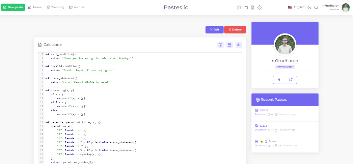This screenshot has height=164, width=353.
Task: Click the m7mdharon name in profile card
Action: coord(285,61)
